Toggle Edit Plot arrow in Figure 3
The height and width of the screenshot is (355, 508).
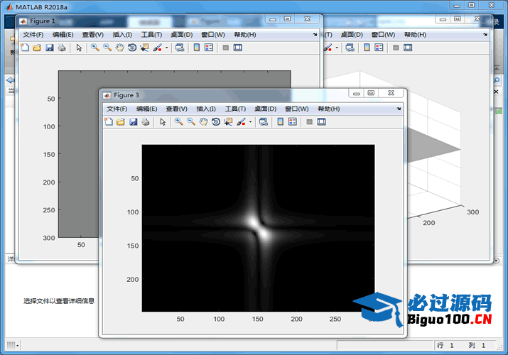[x=163, y=122]
